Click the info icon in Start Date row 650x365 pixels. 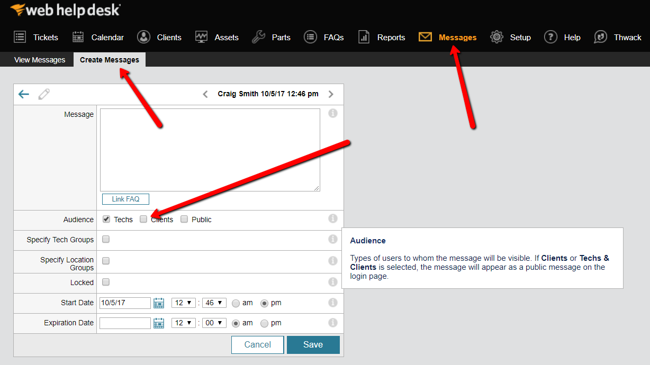tap(333, 303)
